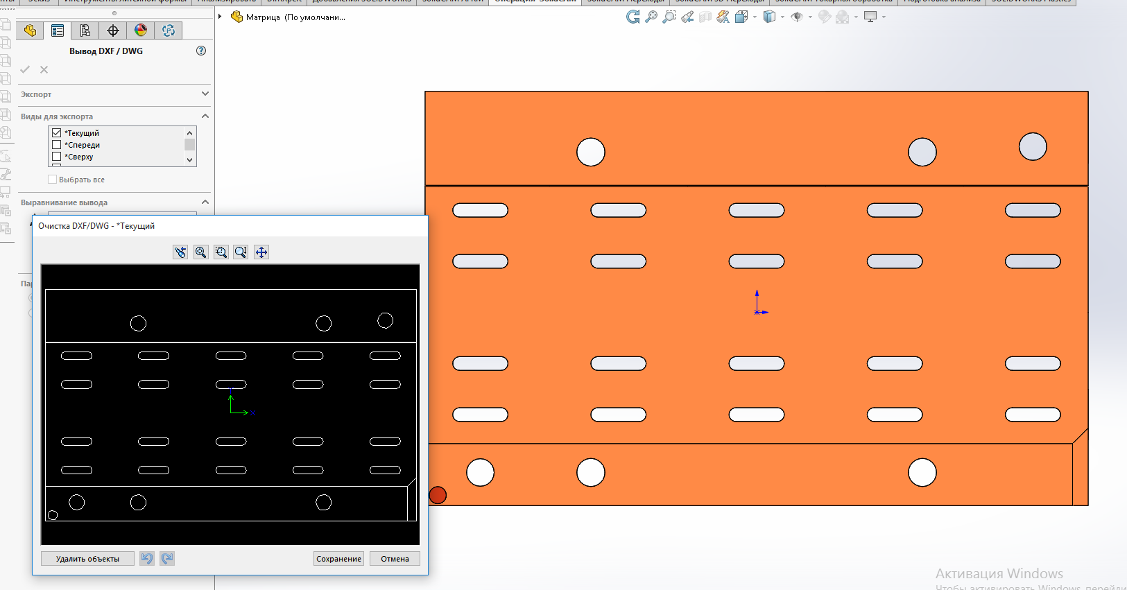Confirm with the green check mark OK icon
1127x590 pixels.
[x=25, y=69]
